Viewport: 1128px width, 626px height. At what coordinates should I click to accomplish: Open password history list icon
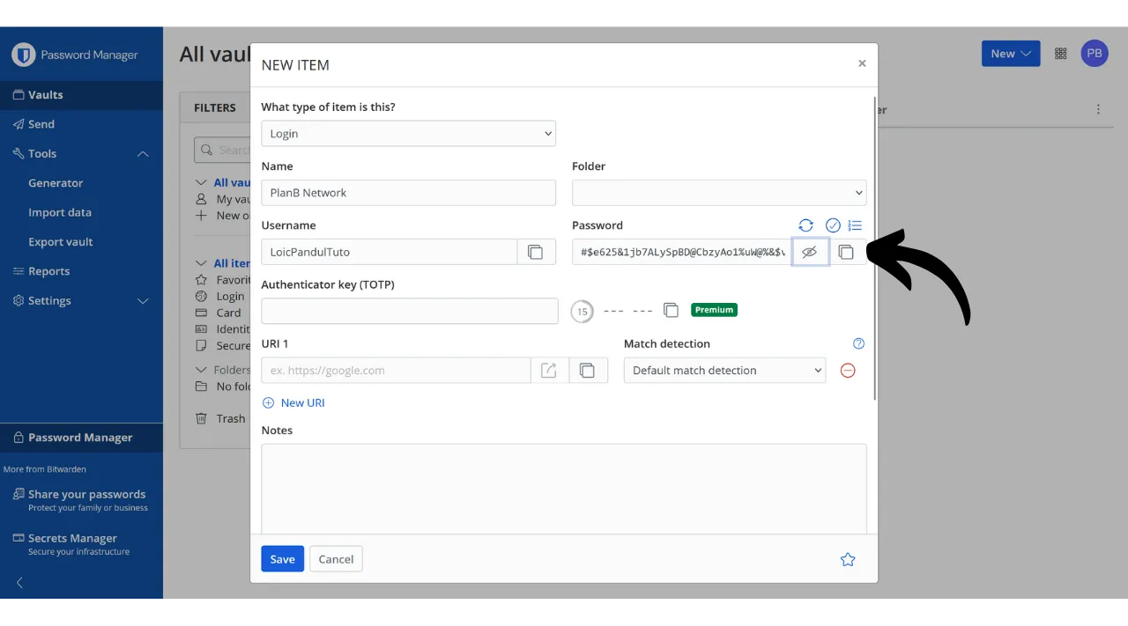point(855,225)
